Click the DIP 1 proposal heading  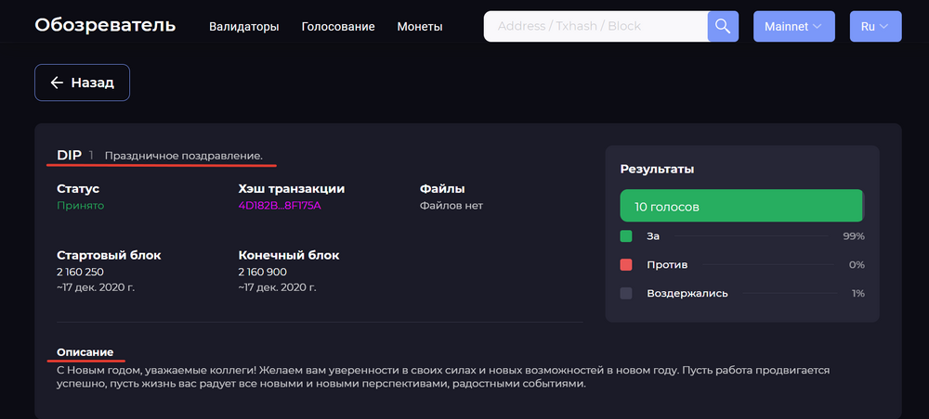75,156
